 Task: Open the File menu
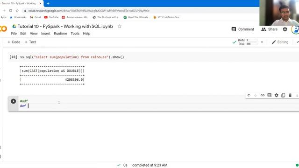coord(14,34)
